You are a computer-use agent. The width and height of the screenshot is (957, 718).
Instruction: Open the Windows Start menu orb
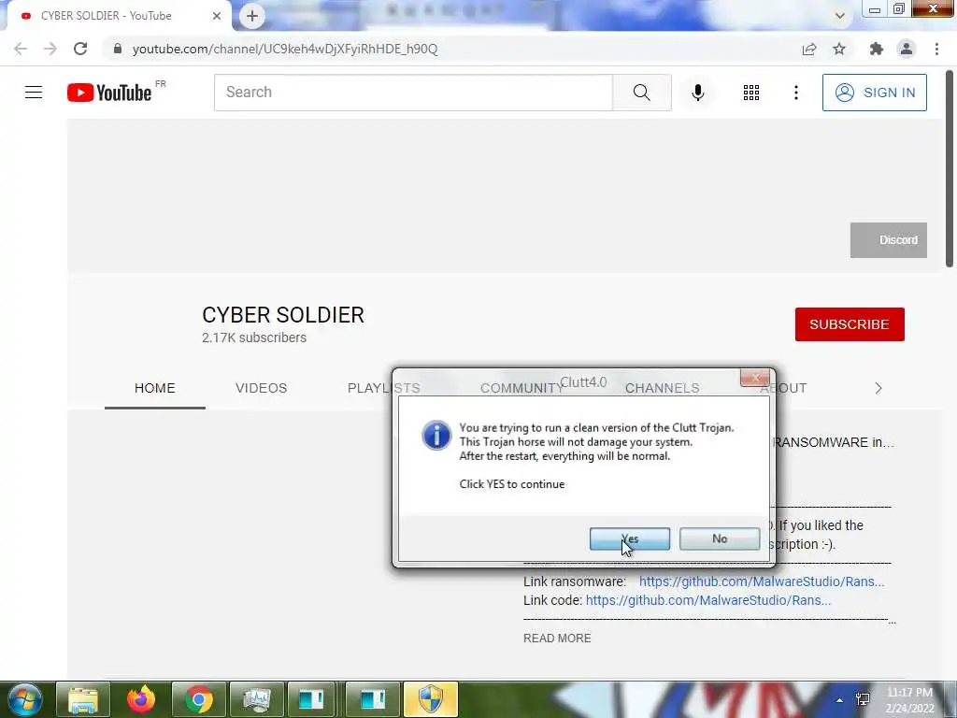24,699
